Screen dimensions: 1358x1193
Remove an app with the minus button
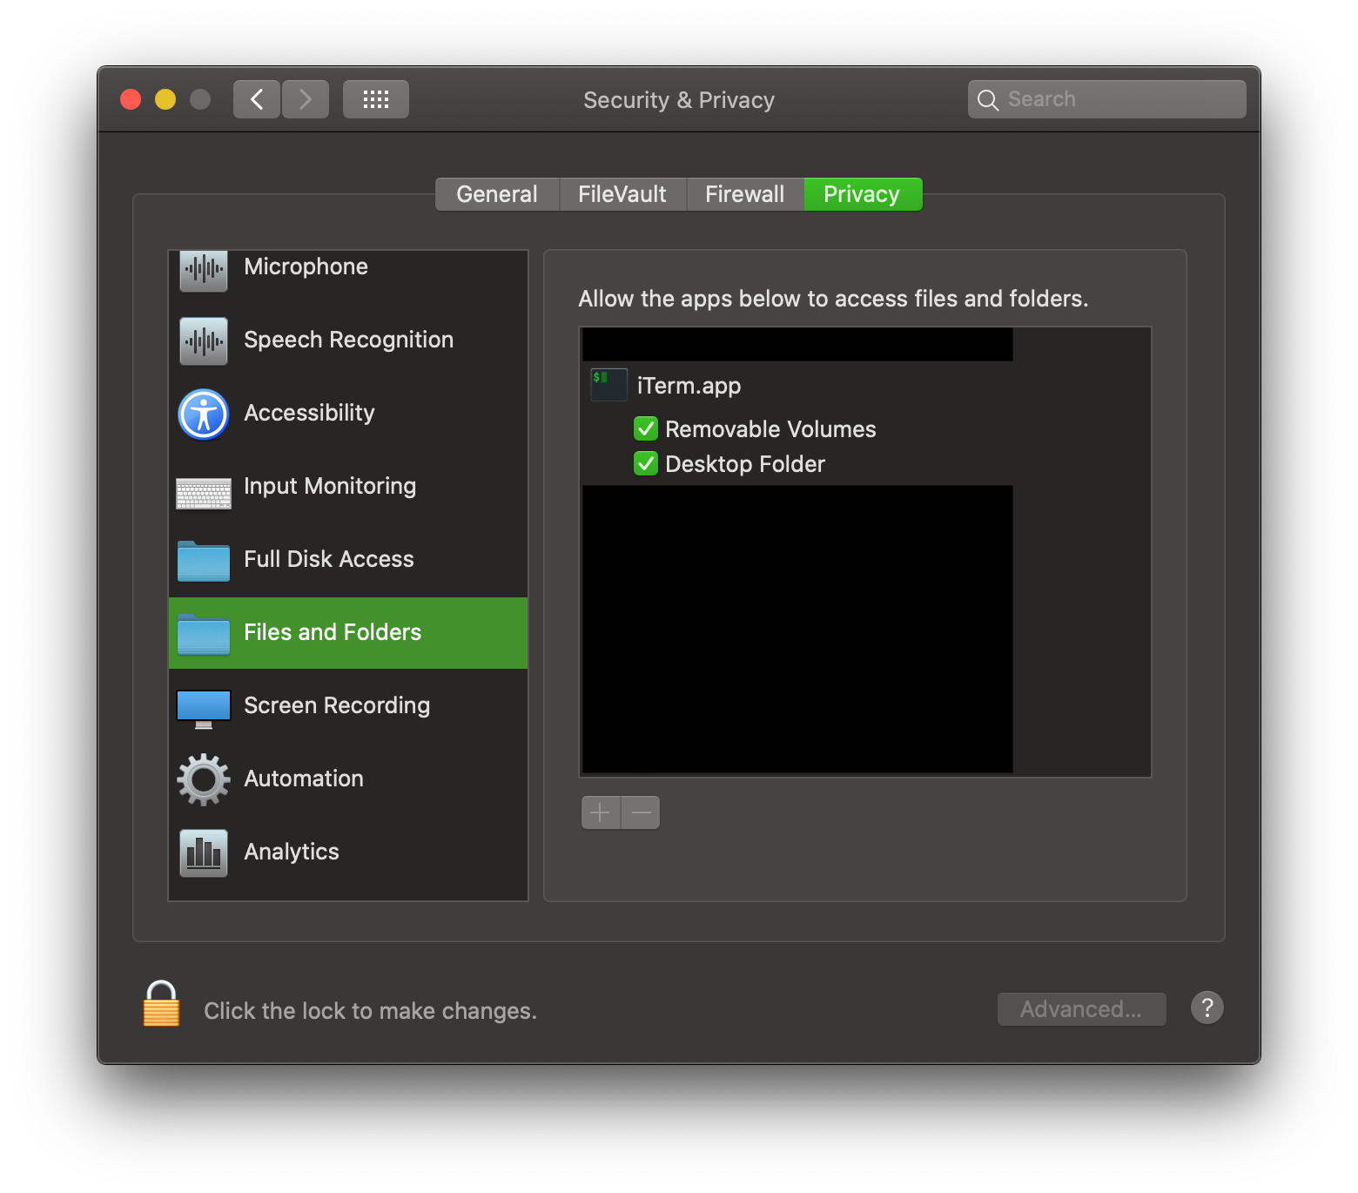(x=641, y=812)
